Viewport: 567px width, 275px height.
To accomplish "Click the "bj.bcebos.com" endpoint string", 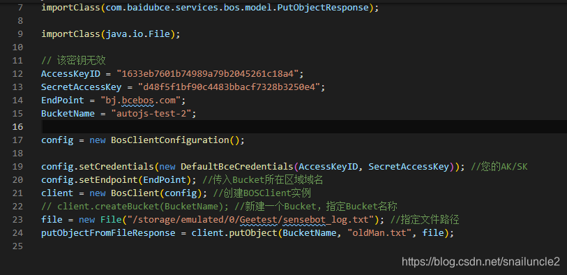I will point(141,101).
